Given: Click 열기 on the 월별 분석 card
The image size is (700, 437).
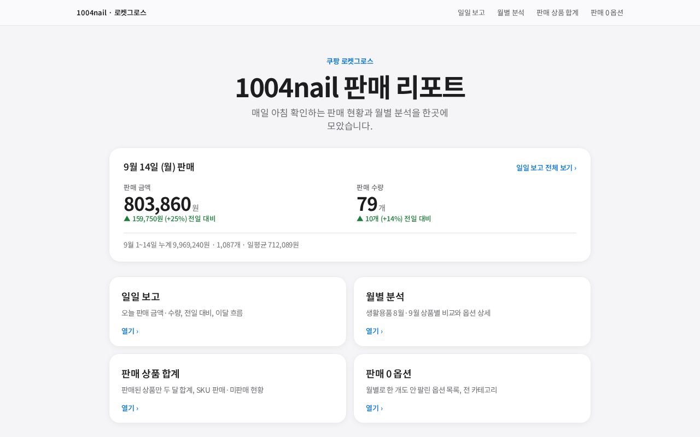Looking at the screenshot, I should click(374, 331).
